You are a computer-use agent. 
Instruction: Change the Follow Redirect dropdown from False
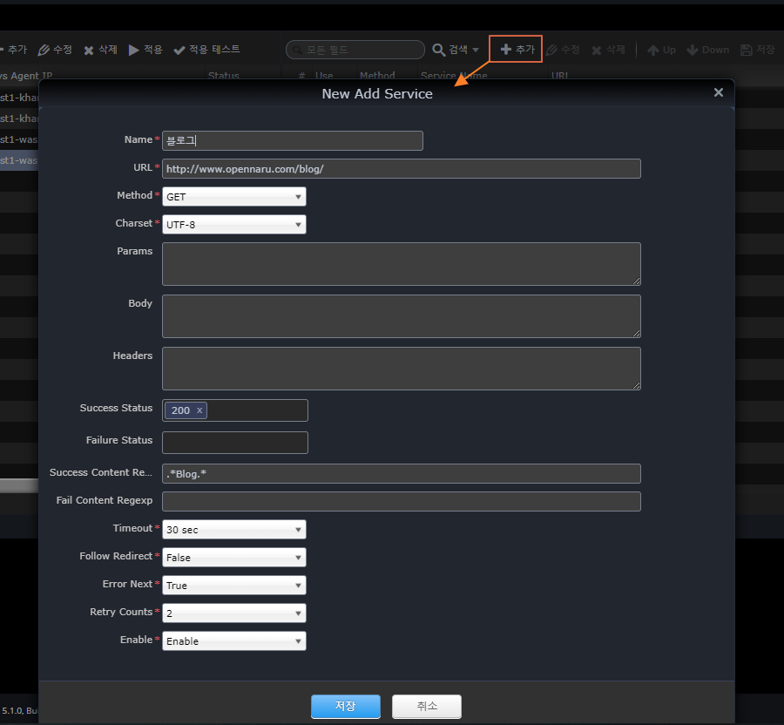(x=233, y=558)
